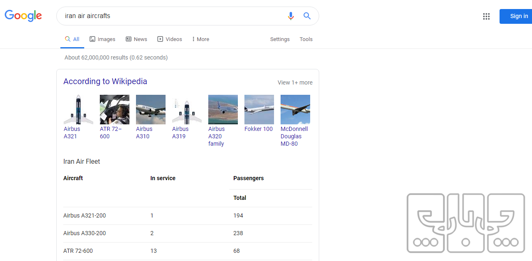
Task: Click the blue search magnifier icon
Action: [307, 16]
